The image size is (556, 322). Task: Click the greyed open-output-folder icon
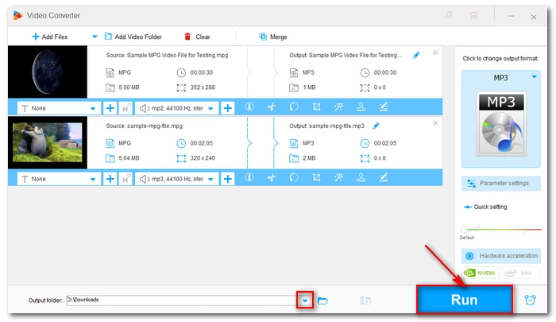365,301
